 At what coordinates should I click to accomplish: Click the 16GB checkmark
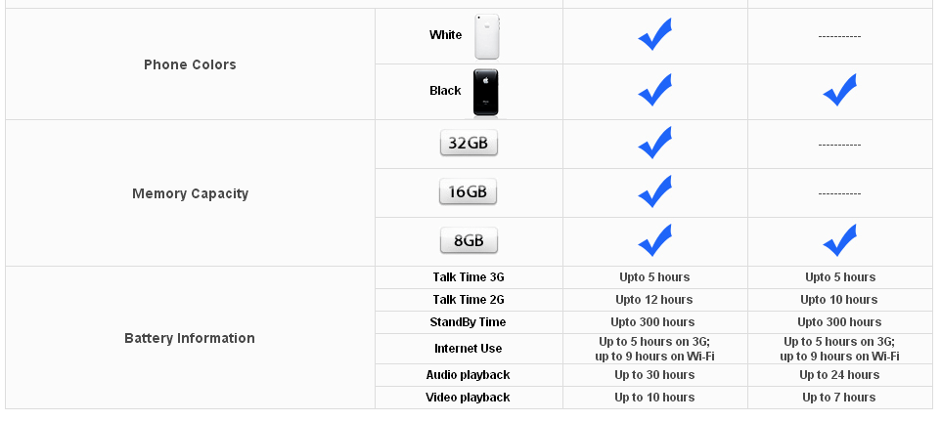tap(654, 192)
